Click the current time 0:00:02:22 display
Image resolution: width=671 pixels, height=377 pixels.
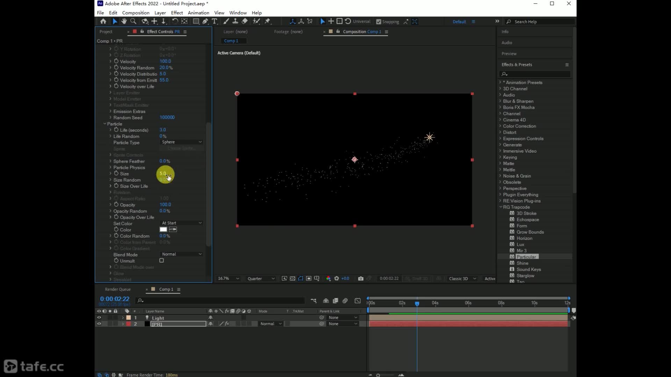tap(115, 299)
